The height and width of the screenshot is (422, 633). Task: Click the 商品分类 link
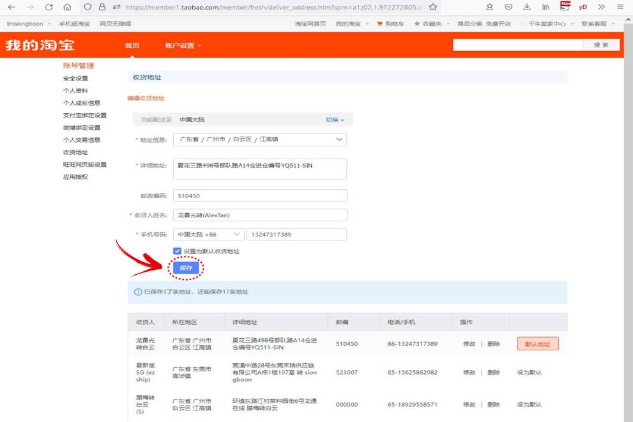(x=469, y=24)
